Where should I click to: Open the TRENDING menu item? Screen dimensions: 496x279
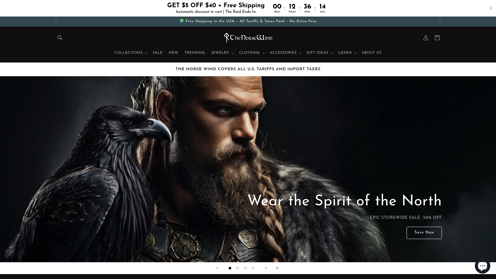pyautogui.click(x=195, y=53)
